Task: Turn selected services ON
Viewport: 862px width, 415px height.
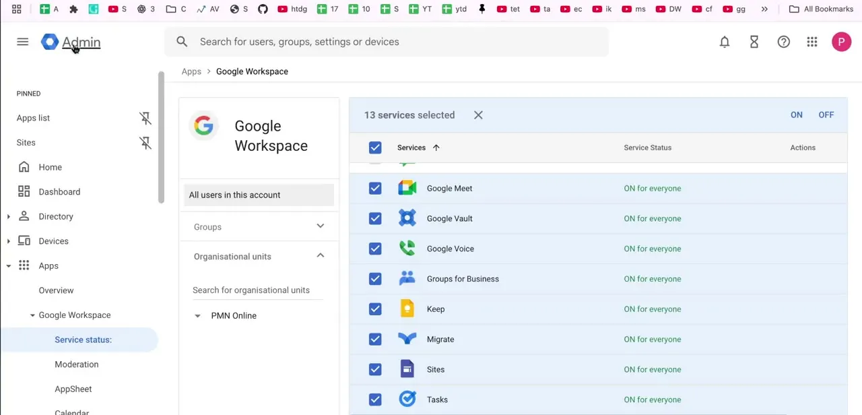Action: tap(797, 115)
